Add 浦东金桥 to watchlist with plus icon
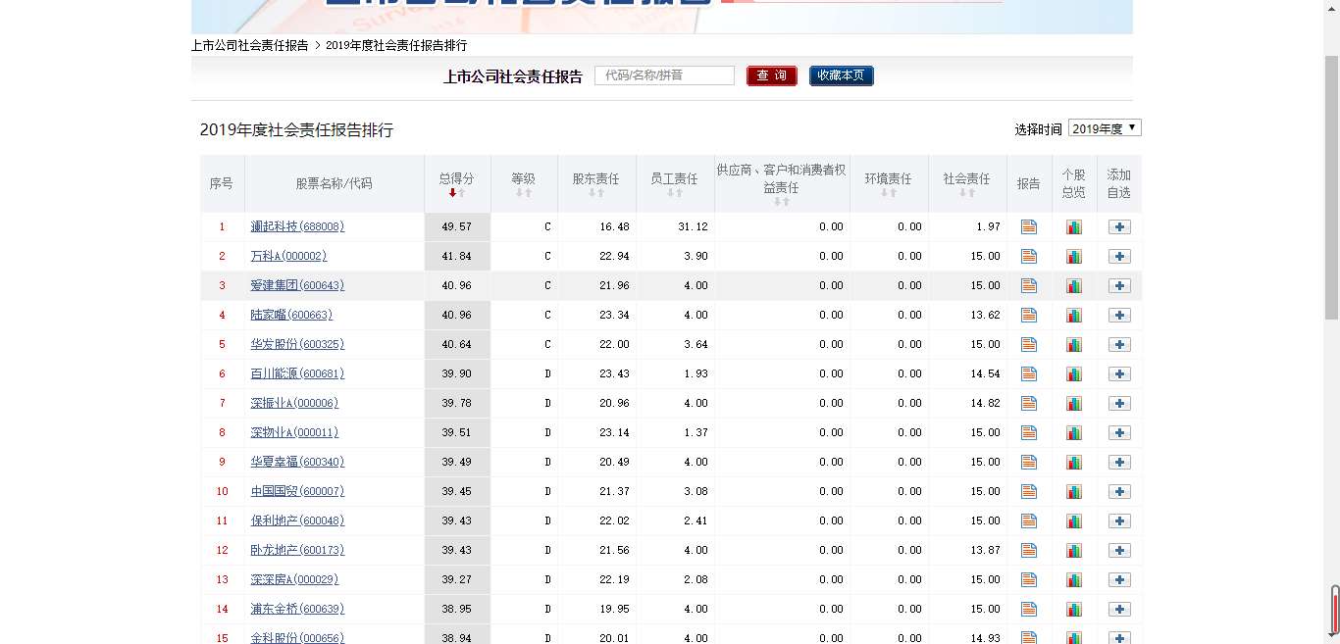This screenshot has width=1340, height=644. (1119, 609)
